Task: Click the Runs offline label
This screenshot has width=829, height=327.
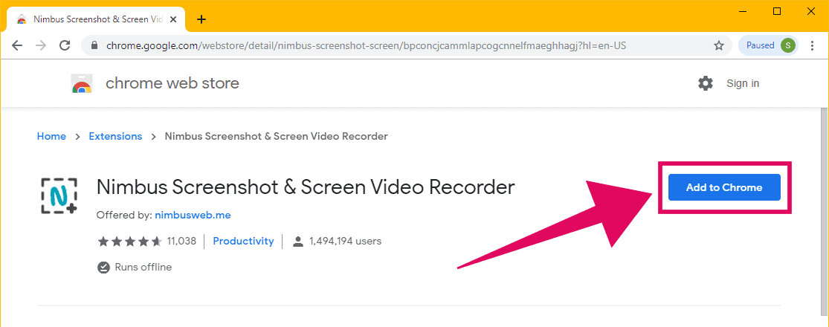Action: [x=143, y=268]
